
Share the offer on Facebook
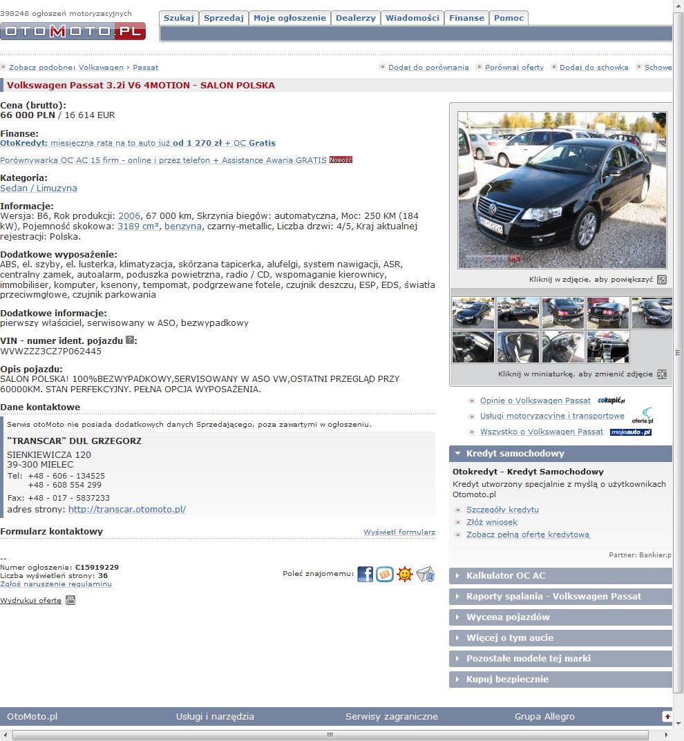point(365,574)
